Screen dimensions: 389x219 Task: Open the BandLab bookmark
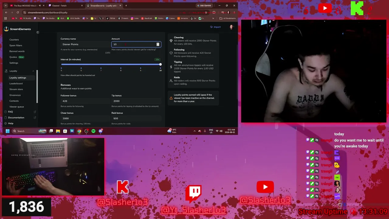[146, 18]
